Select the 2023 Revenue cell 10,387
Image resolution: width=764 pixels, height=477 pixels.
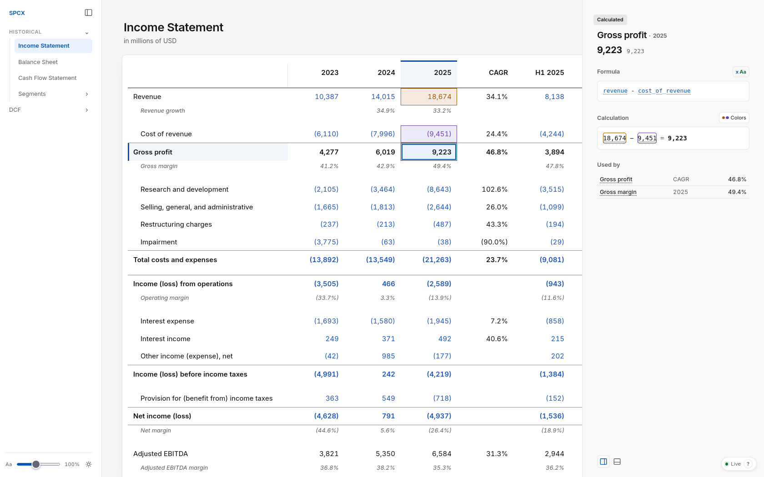pos(327,97)
